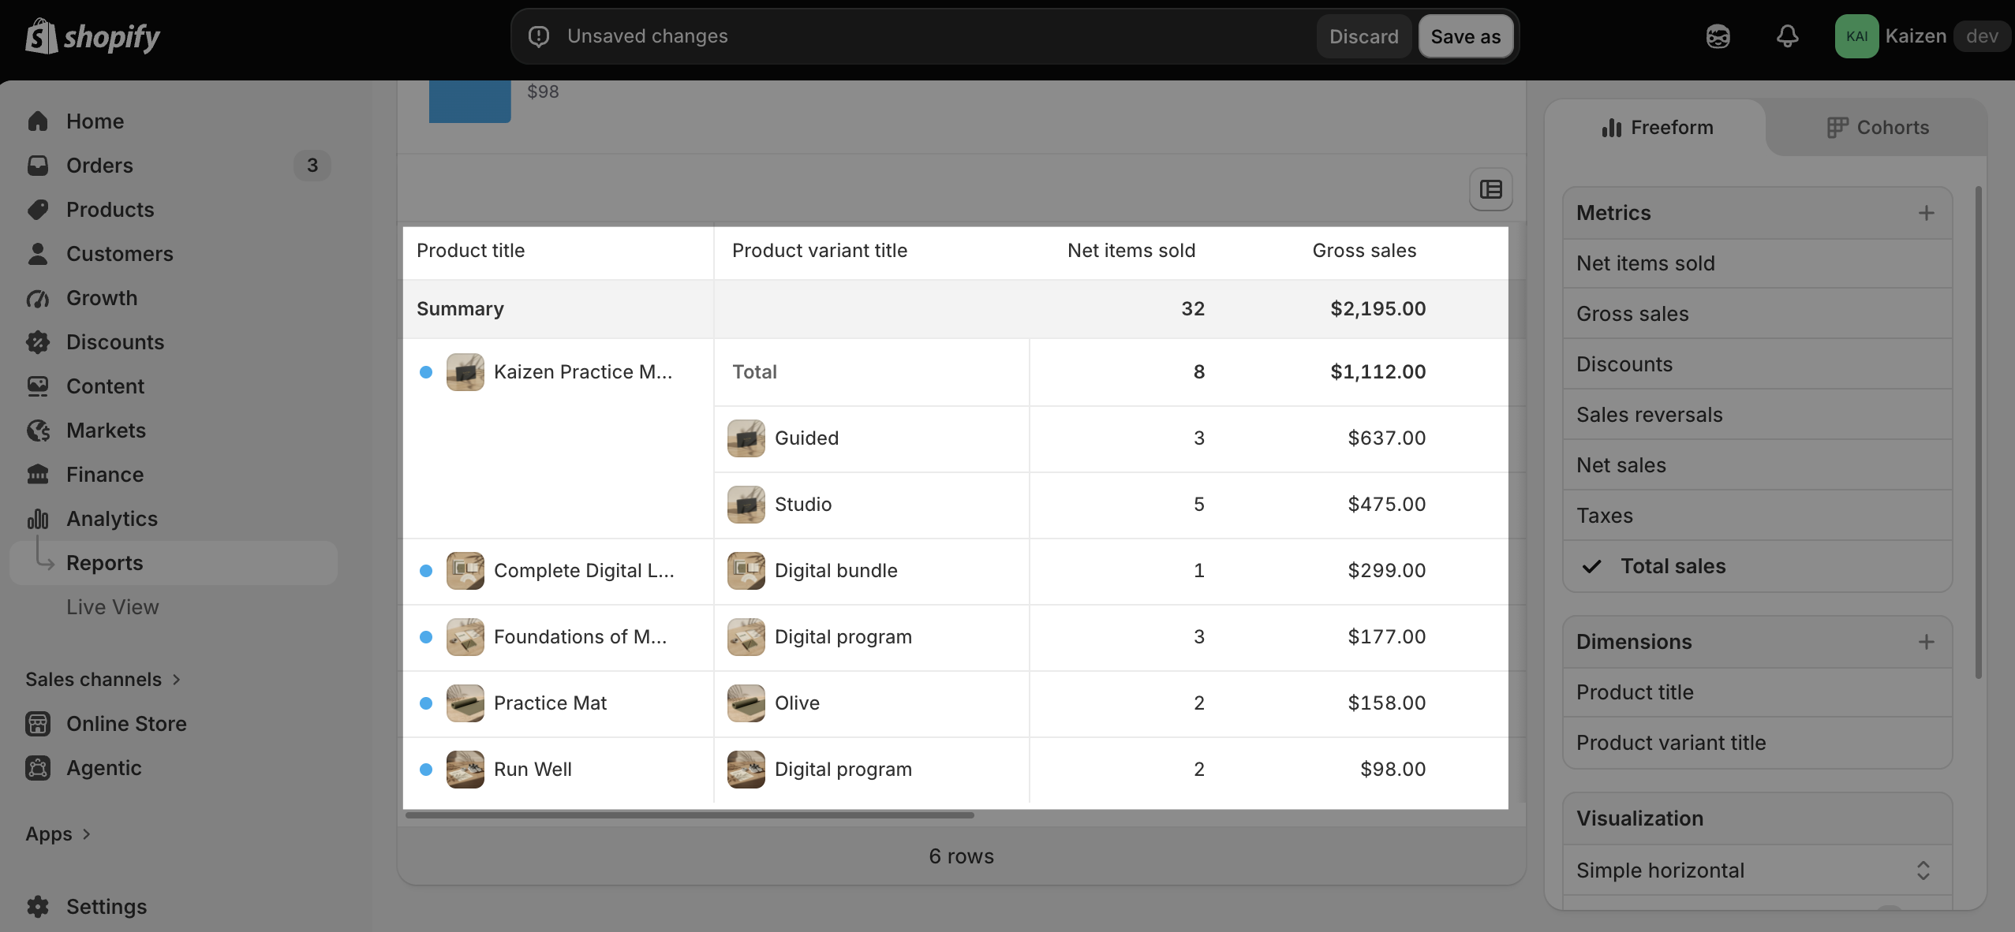Click the Finance bank icon
This screenshot has height=932, width=2015.
tap(38, 475)
